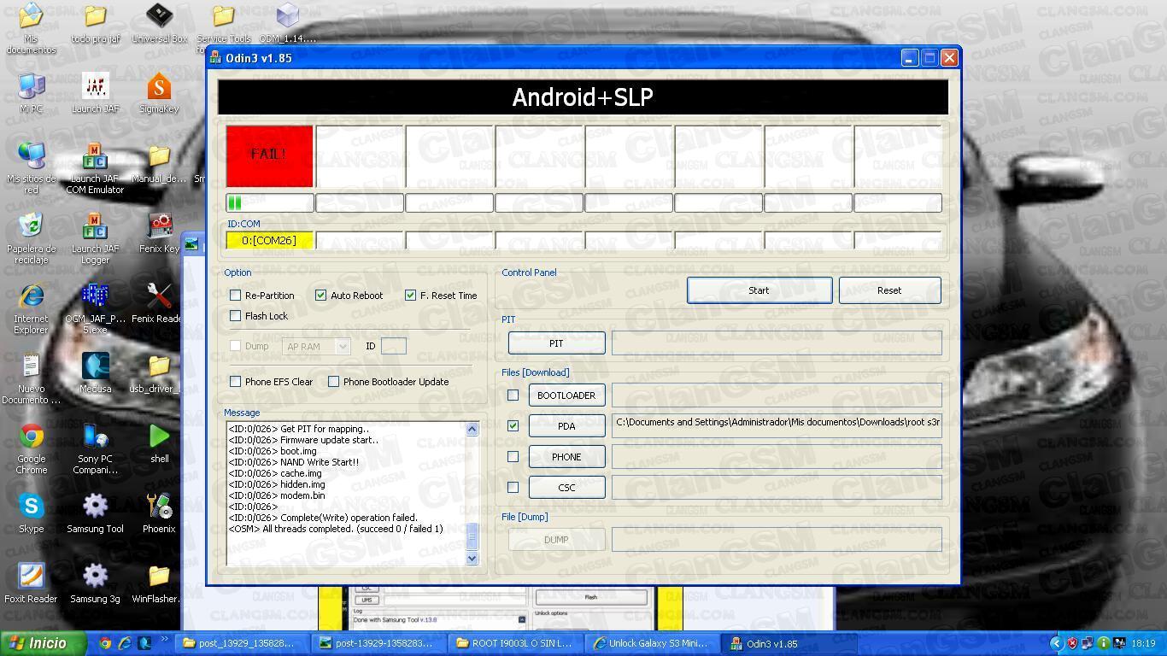The height and width of the screenshot is (656, 1167).
Task: Click the PHONE file button
Action: [x=566, y=457]
